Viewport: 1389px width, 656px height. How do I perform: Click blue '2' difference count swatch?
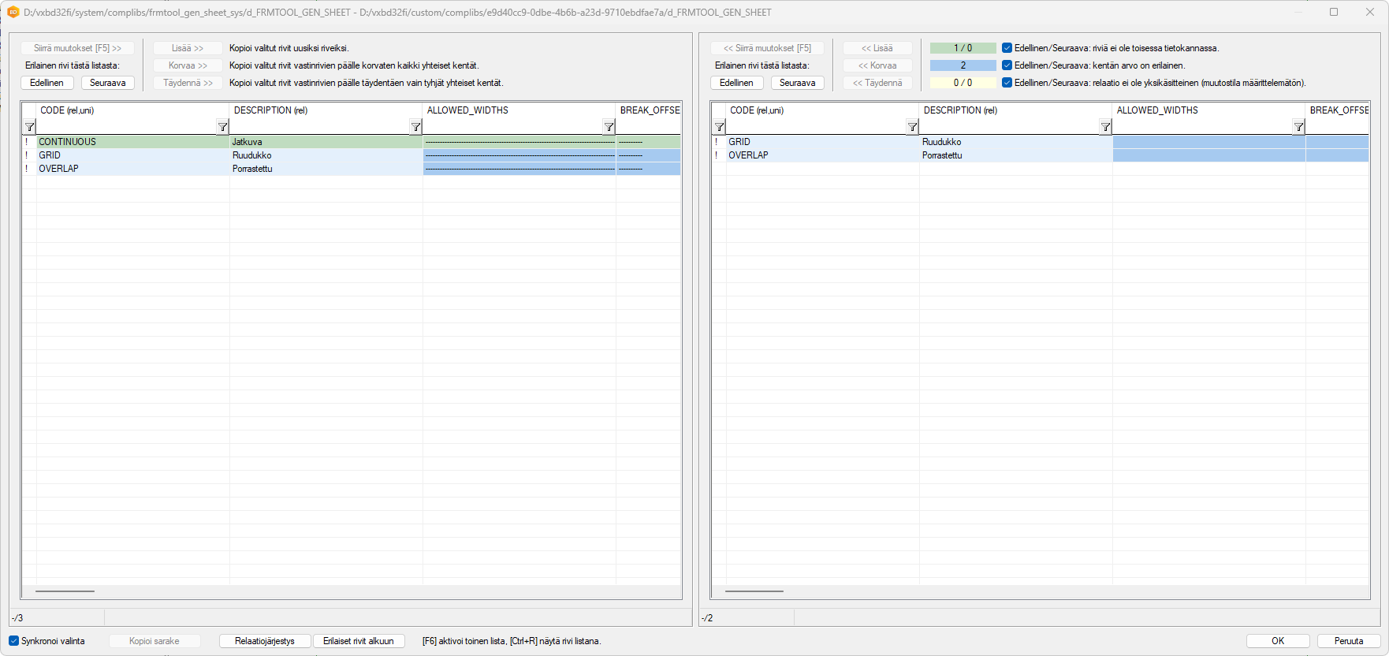(x=963, y=65)
